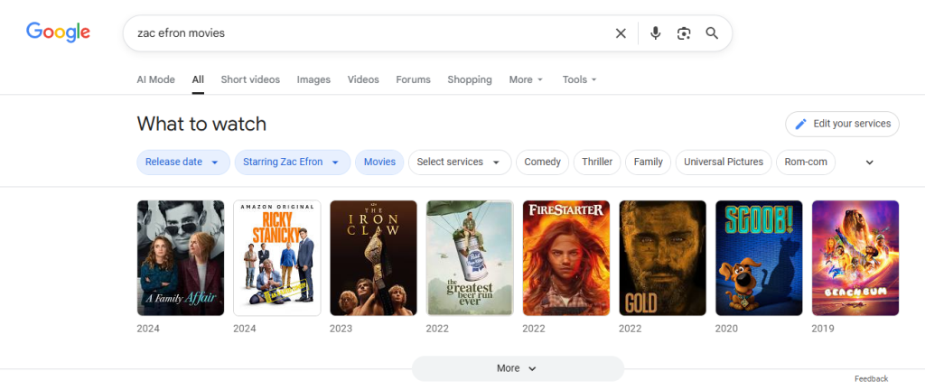Viewport: 925px width, 390px height.
Task: Open The Iron Claw poster
Action: point(373,258)
